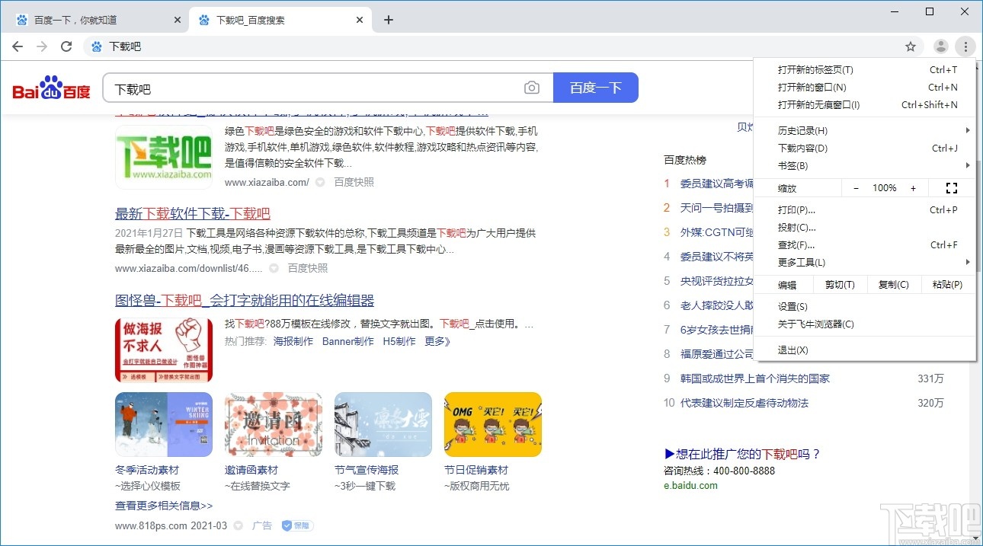This screenshot has width=983, height=546.
Task: Click the user profile icon on the toolbar
Action: coord(940,46)
